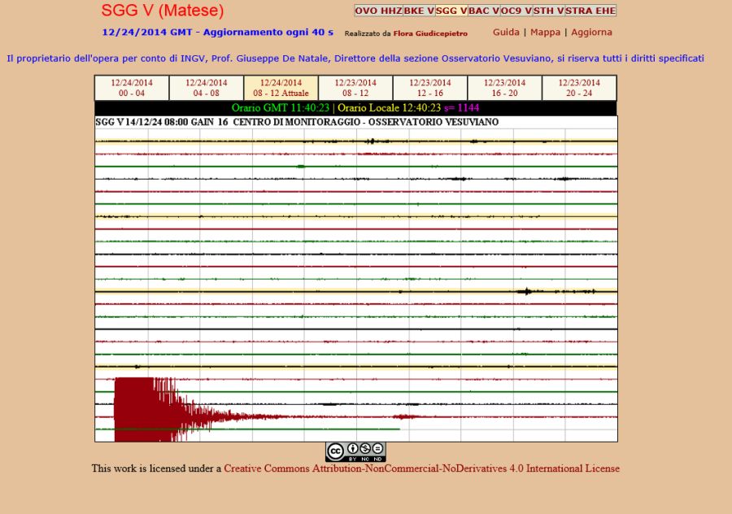This screenshot has height=514, width=732.
Task: Select the OVO HHZ station tab
Action: click(x=378, y=11)
